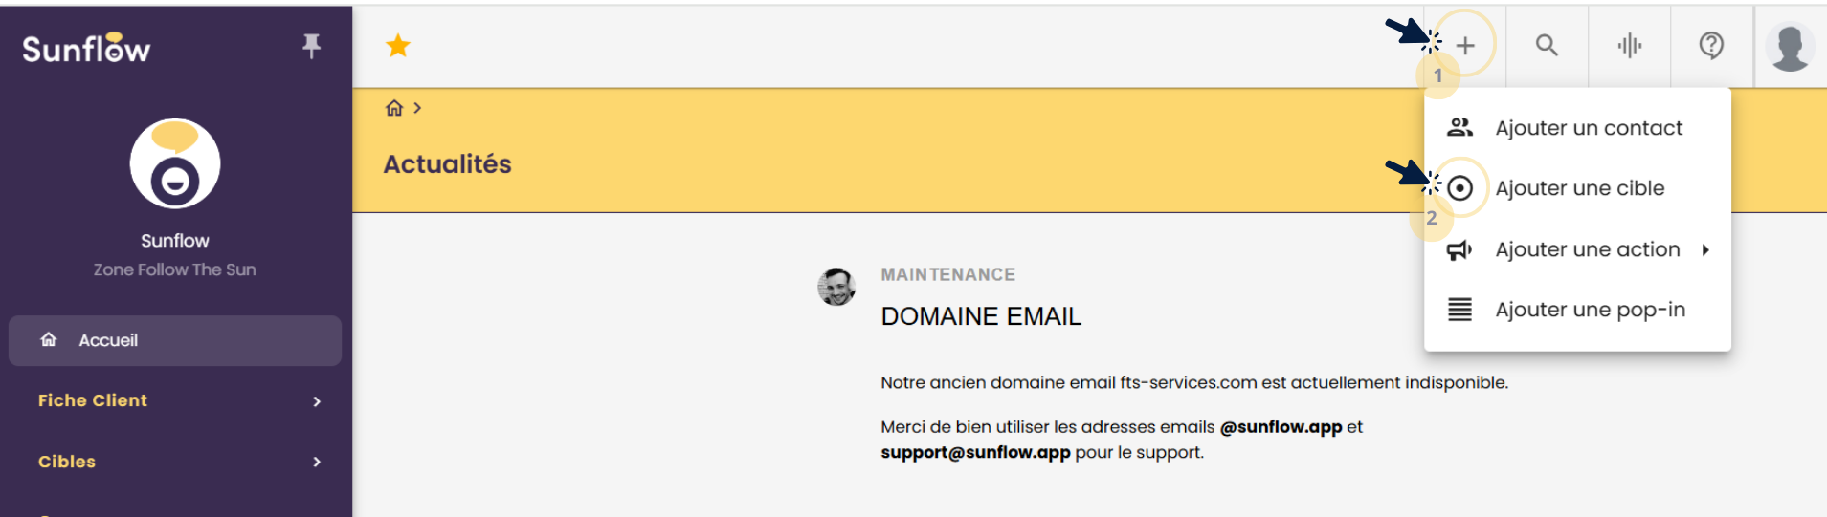The image size is (1827, 517).
Task: Click the audio waveform icon in the top bar
Action: click(x=1630, y=45)
